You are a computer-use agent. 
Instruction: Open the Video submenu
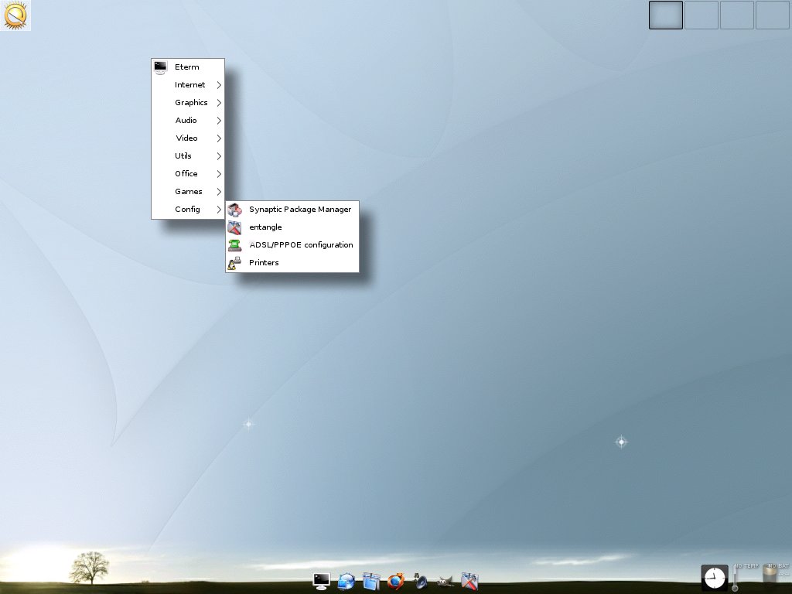pos(188,138)
